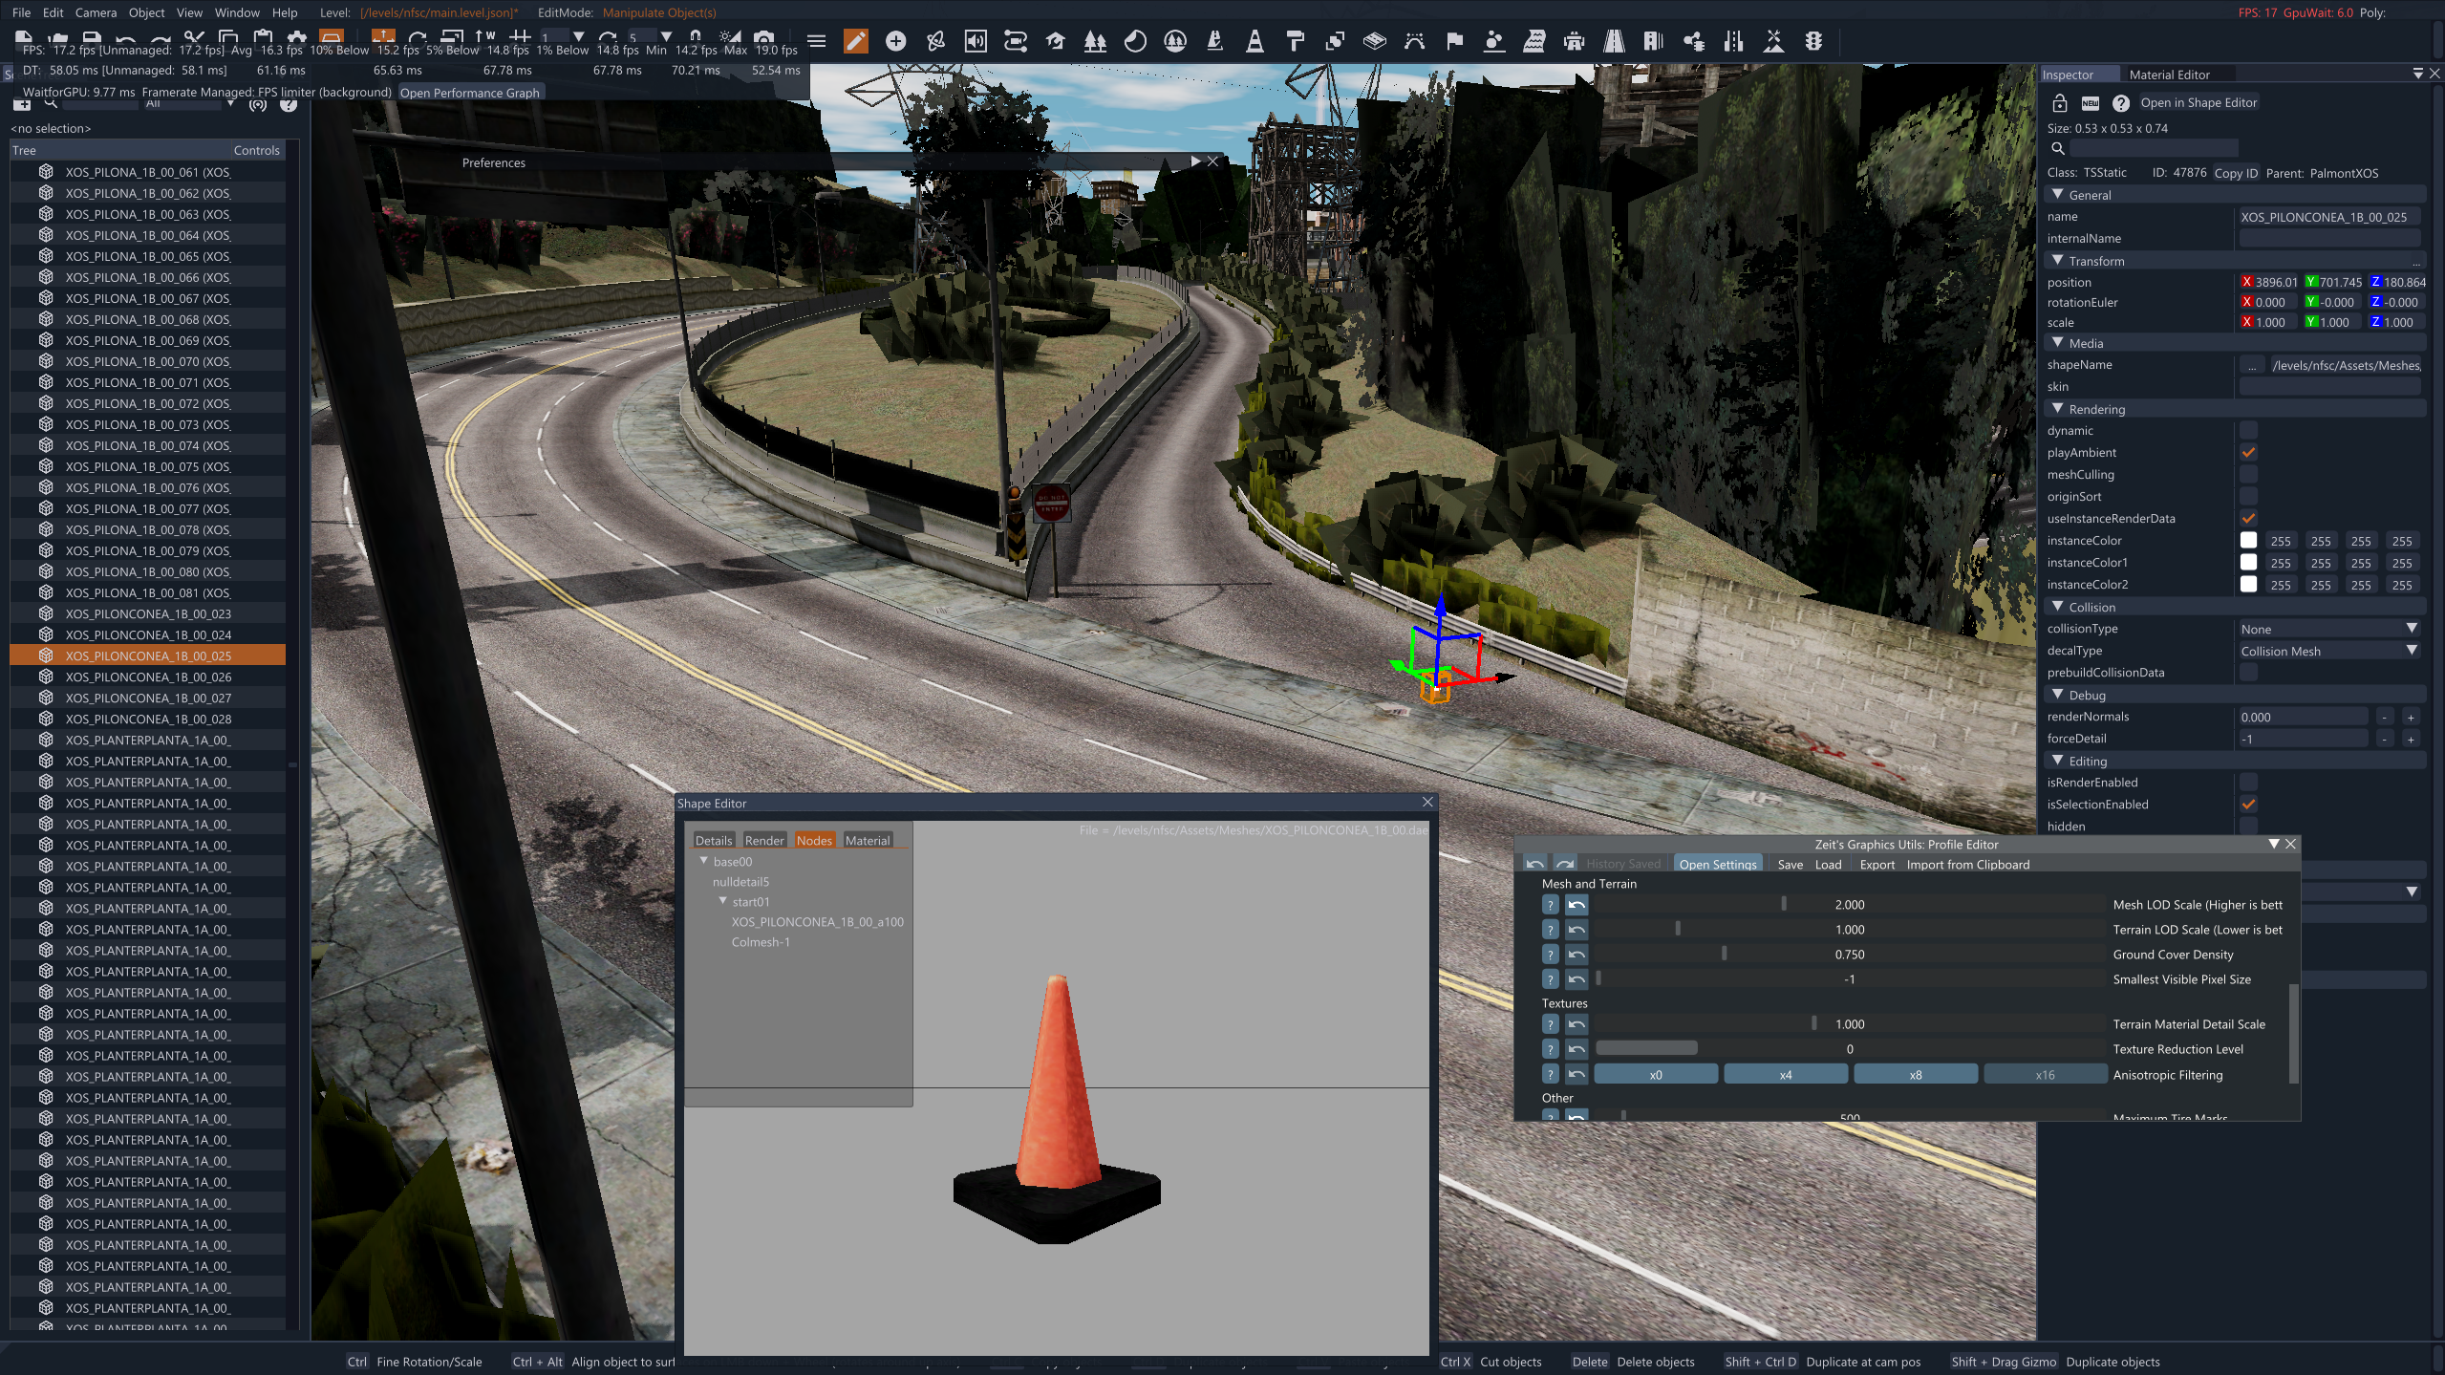Viewport: 2445px width, 1375px height.
Task: Click the inspector help question-mark icon
Action: pos(2120,103)
